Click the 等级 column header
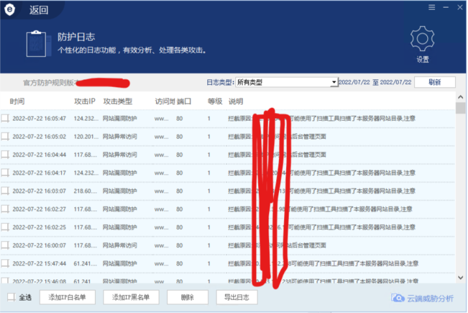The image size is (468, 313). coord(215,101)
